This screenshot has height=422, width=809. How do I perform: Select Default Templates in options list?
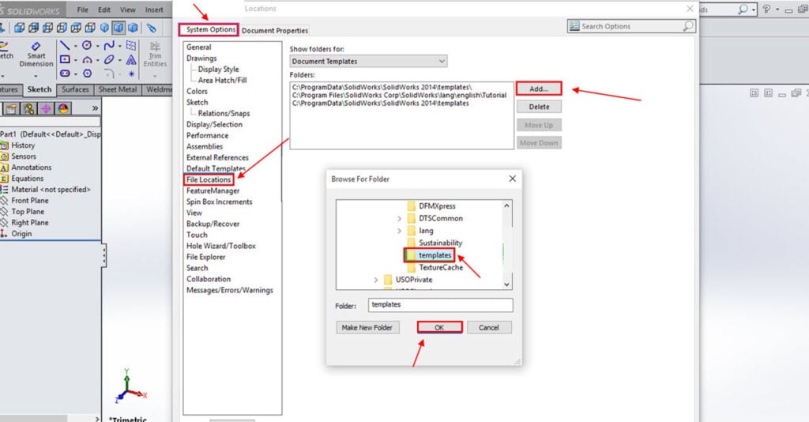tap(216, 168)
